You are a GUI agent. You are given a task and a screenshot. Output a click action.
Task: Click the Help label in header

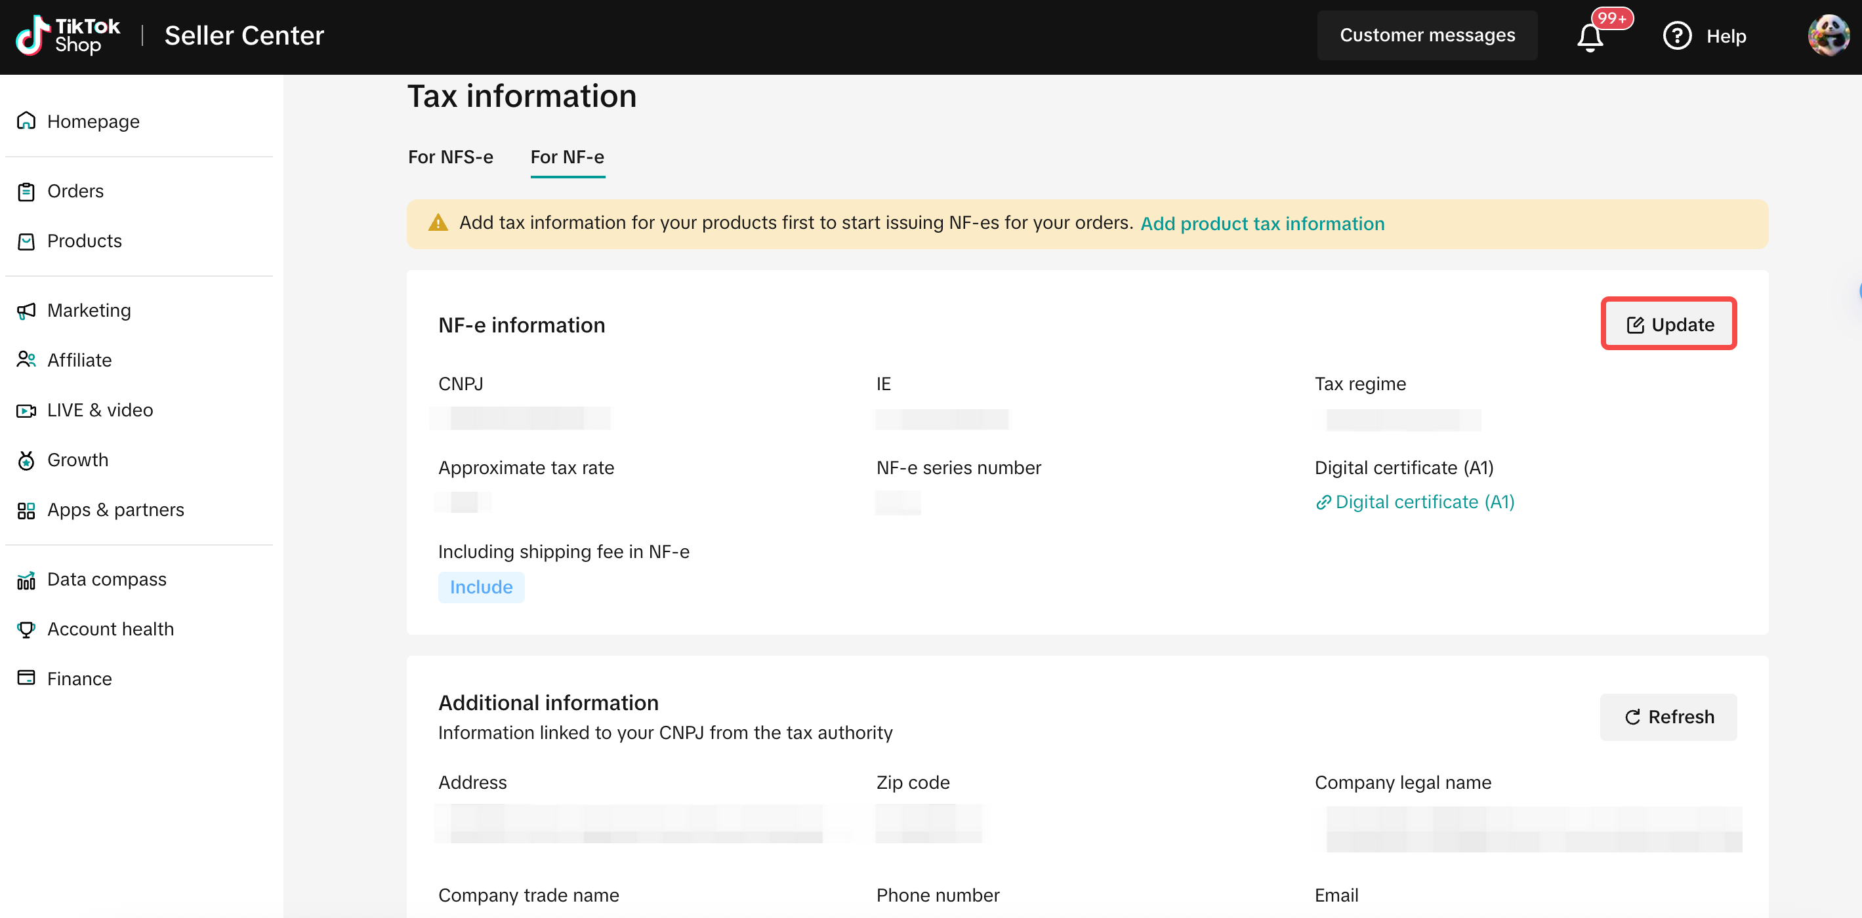pyautogui.click(x=1726, y=36)
